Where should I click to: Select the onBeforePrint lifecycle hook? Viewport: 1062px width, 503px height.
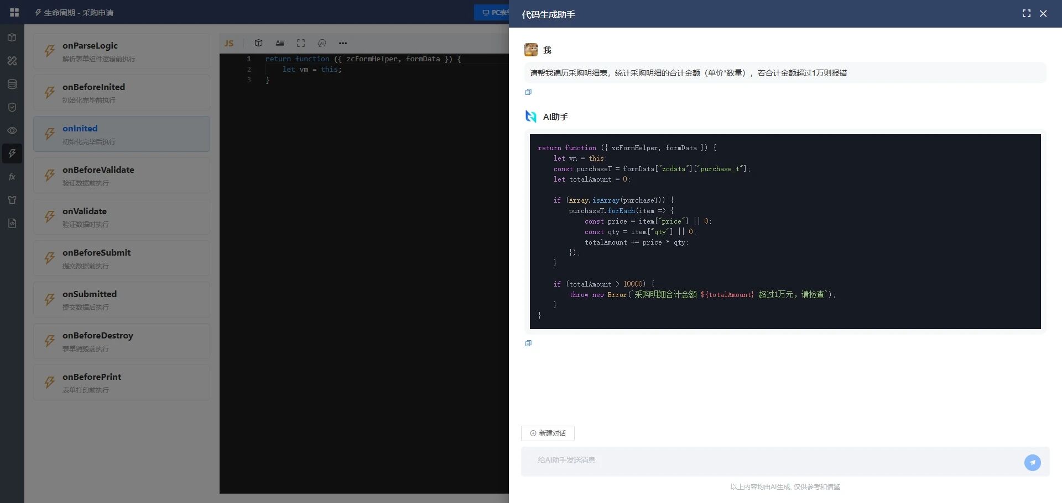122,382
